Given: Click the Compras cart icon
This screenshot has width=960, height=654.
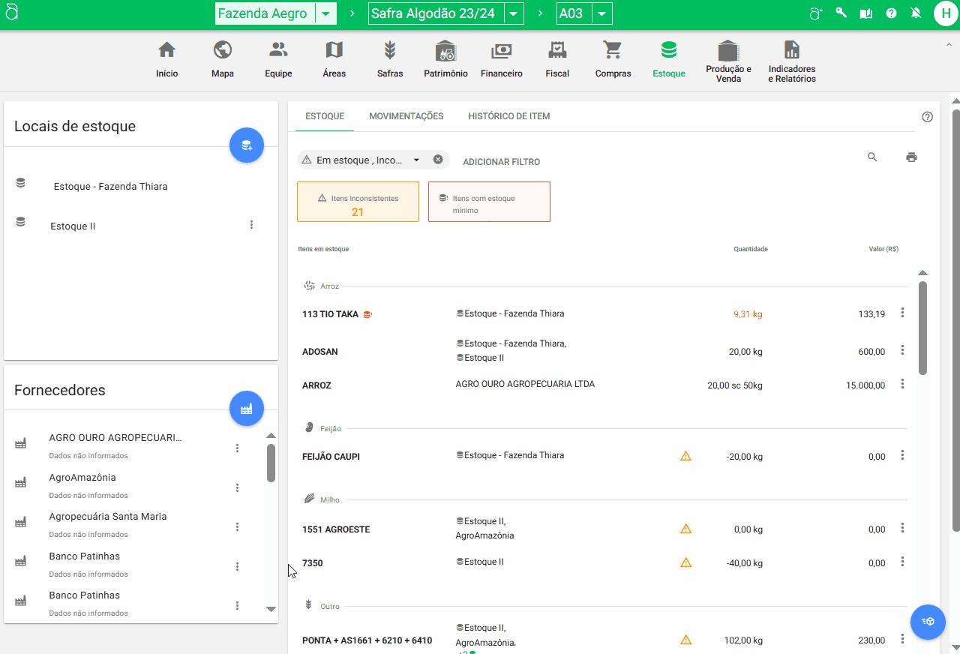Looking at the screenshot, I should click(x=613, y=51).
